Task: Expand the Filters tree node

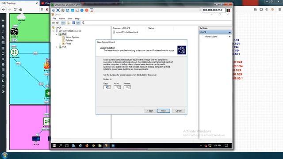Action: (60, 44)
